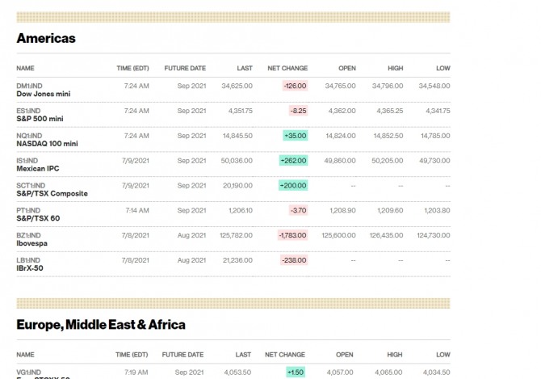
Task: Open the Dow Jones mini futures link
Action: pos(43,94)
